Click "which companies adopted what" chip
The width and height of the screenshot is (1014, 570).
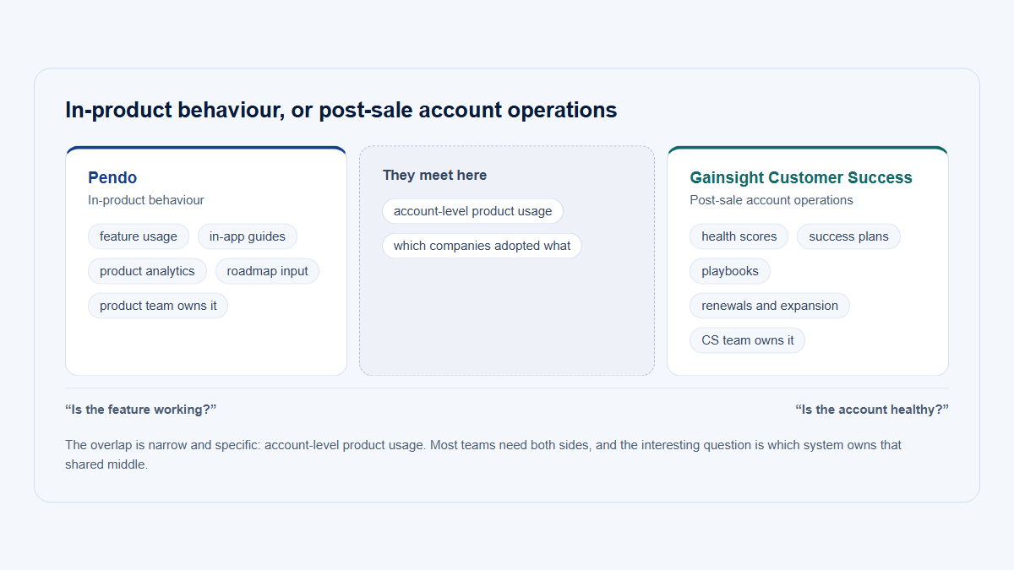pos(482,246)
